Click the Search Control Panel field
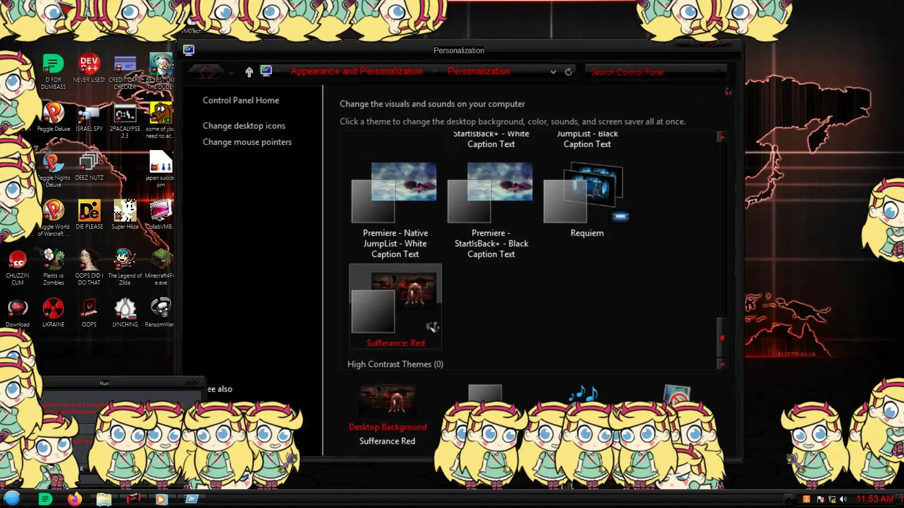Viewport: 904px width, 508px height. point(654,72)
